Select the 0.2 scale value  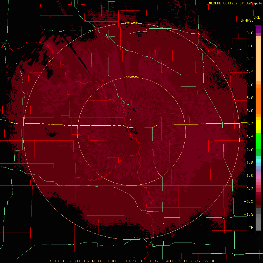[250, 189]
